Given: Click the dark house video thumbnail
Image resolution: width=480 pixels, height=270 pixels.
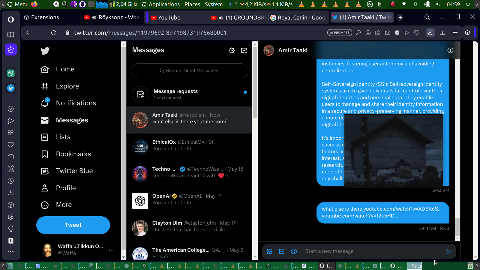Looking at the screenshot, I should [x=394, y=151].
